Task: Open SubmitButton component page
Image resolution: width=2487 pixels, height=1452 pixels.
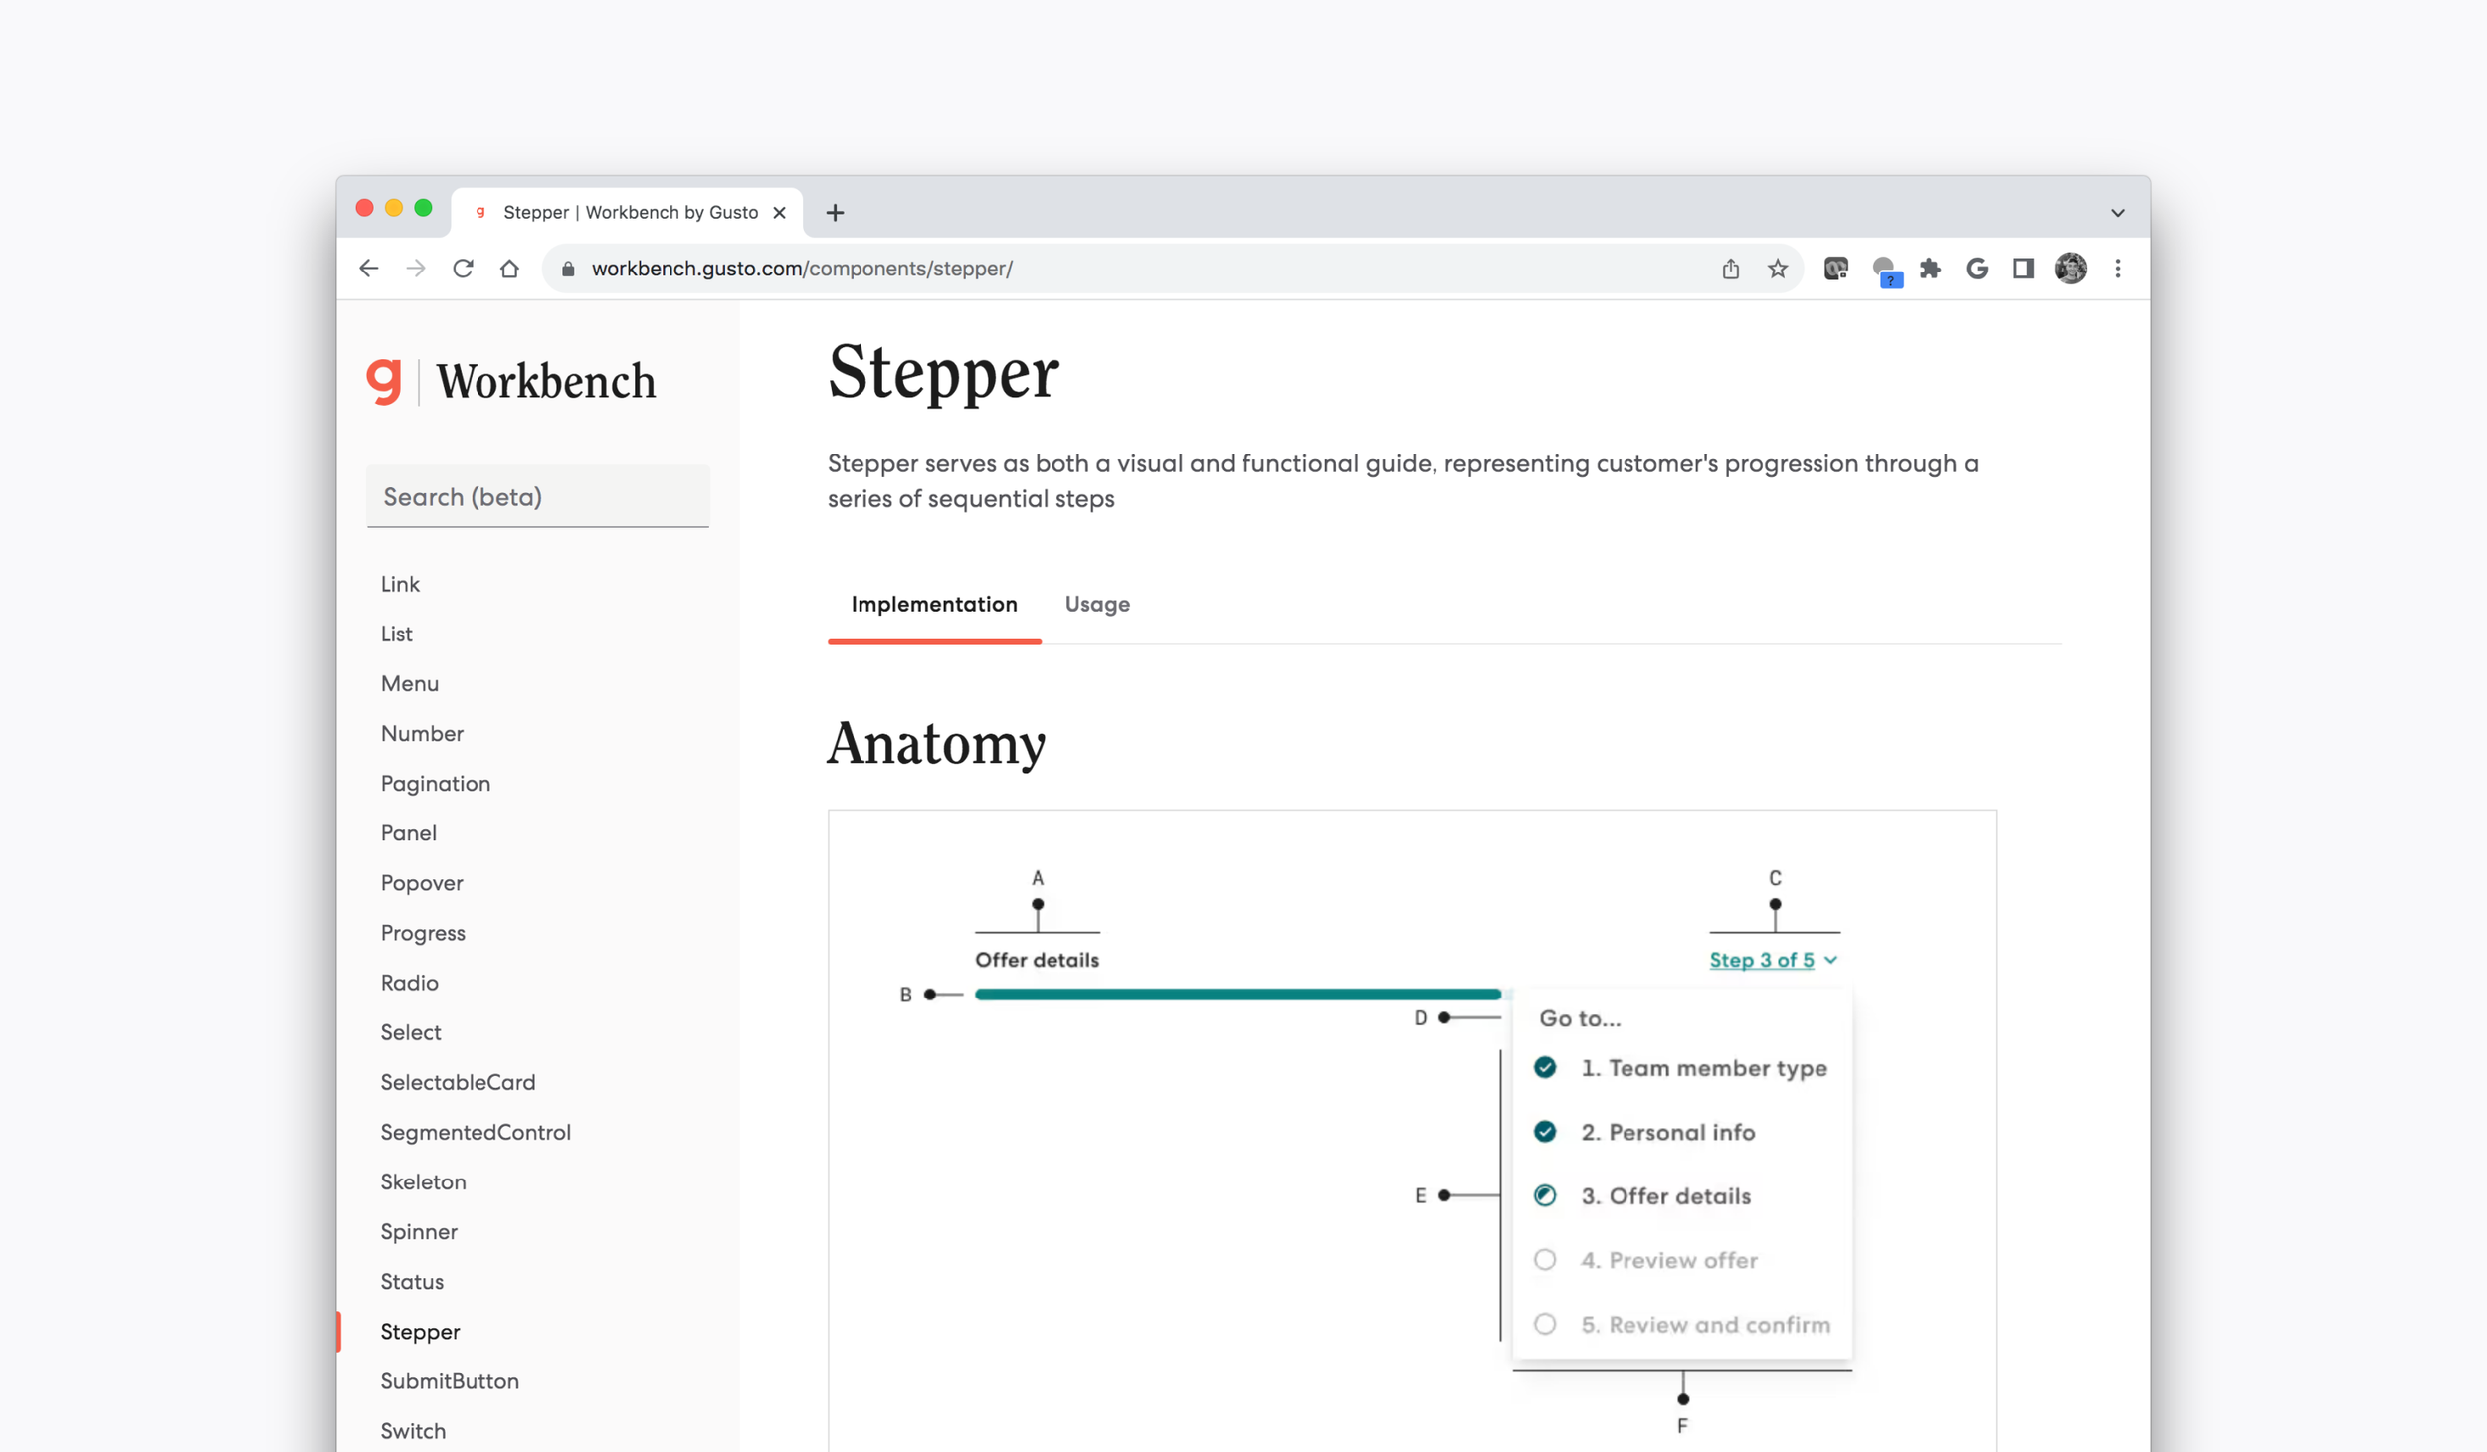Action: (450, 1380)
